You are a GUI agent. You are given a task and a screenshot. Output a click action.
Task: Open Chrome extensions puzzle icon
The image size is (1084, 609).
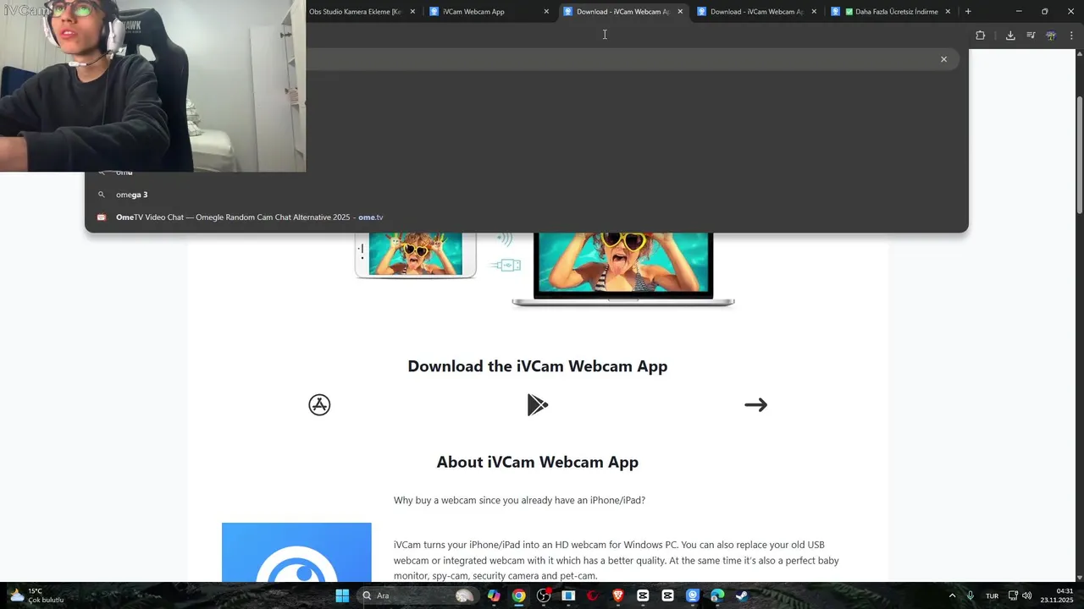click(981, 36)
